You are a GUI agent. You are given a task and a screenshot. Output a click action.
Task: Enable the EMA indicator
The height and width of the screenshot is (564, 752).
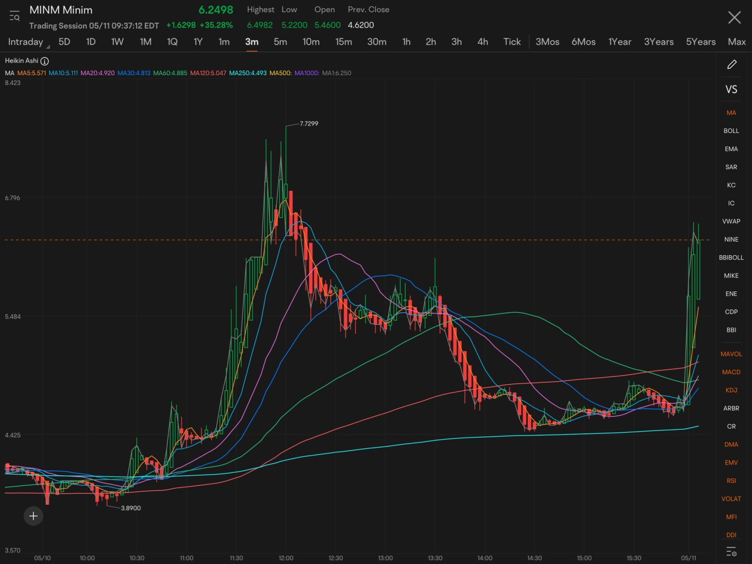[x=731, y=149]
